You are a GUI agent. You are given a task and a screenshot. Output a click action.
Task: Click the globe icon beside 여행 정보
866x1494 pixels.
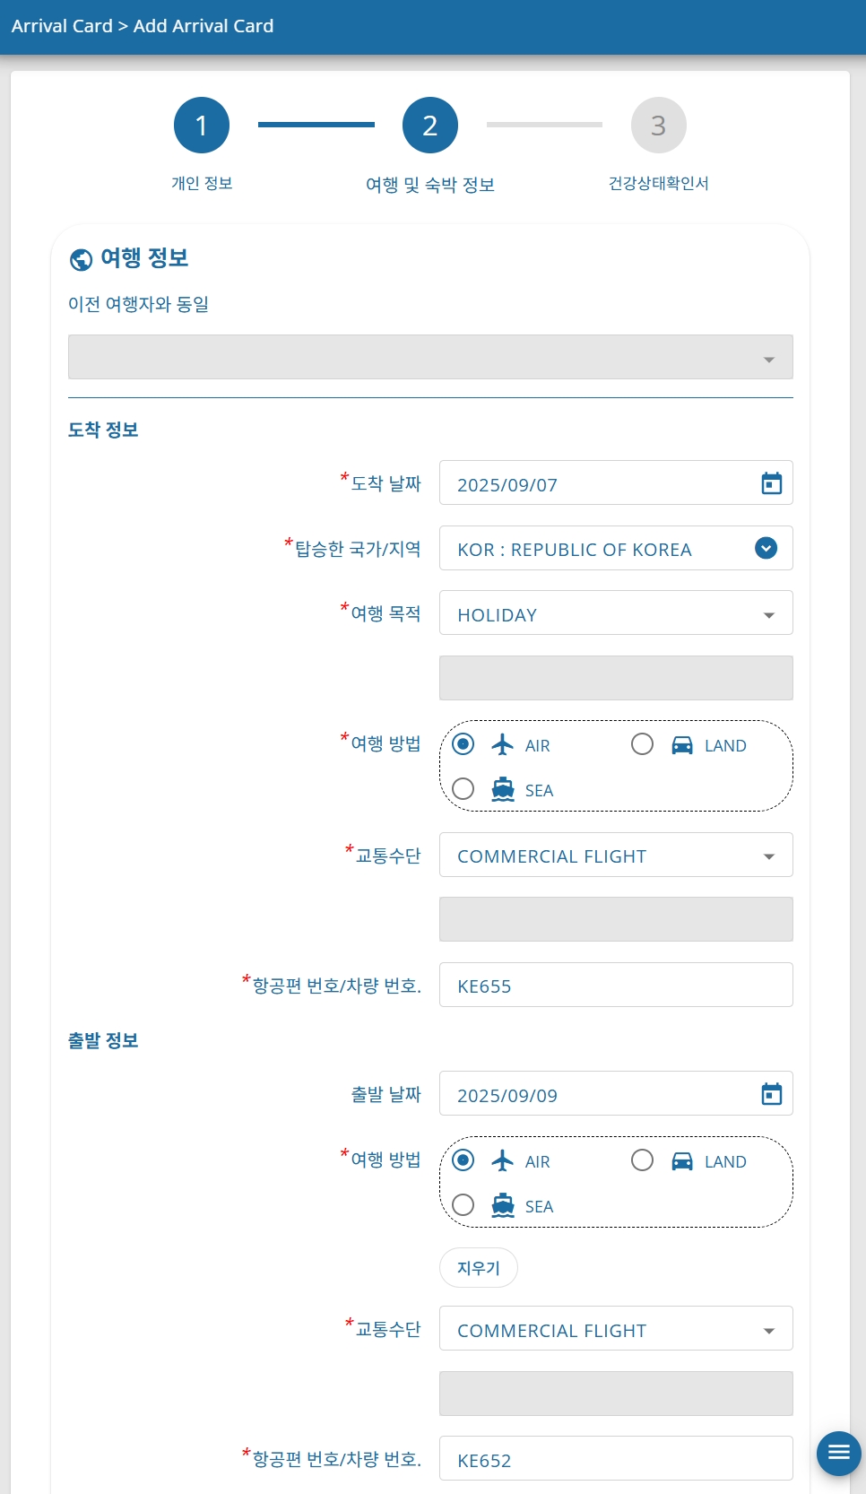click(81, 259)
